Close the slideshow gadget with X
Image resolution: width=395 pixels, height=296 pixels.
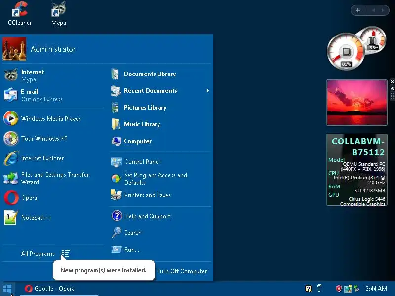(392, 82)
